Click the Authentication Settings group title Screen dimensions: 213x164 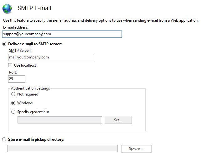click(x=30, y=88)
